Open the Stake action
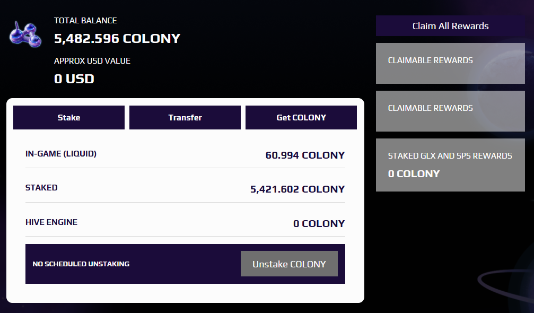Image resolution: width=534 pixels, height=313 pixels. click(69, 117)
